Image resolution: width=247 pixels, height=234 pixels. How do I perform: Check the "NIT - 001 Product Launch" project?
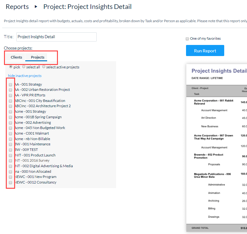coord(11,155)
